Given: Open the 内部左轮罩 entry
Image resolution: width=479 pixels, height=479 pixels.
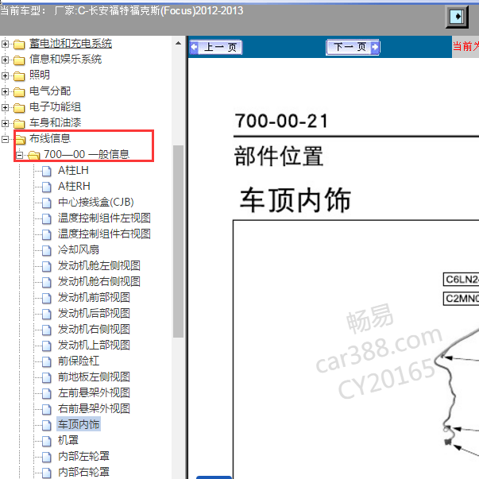Looking at the screenshot, I should pyautogui.click(x=83, y=457).
